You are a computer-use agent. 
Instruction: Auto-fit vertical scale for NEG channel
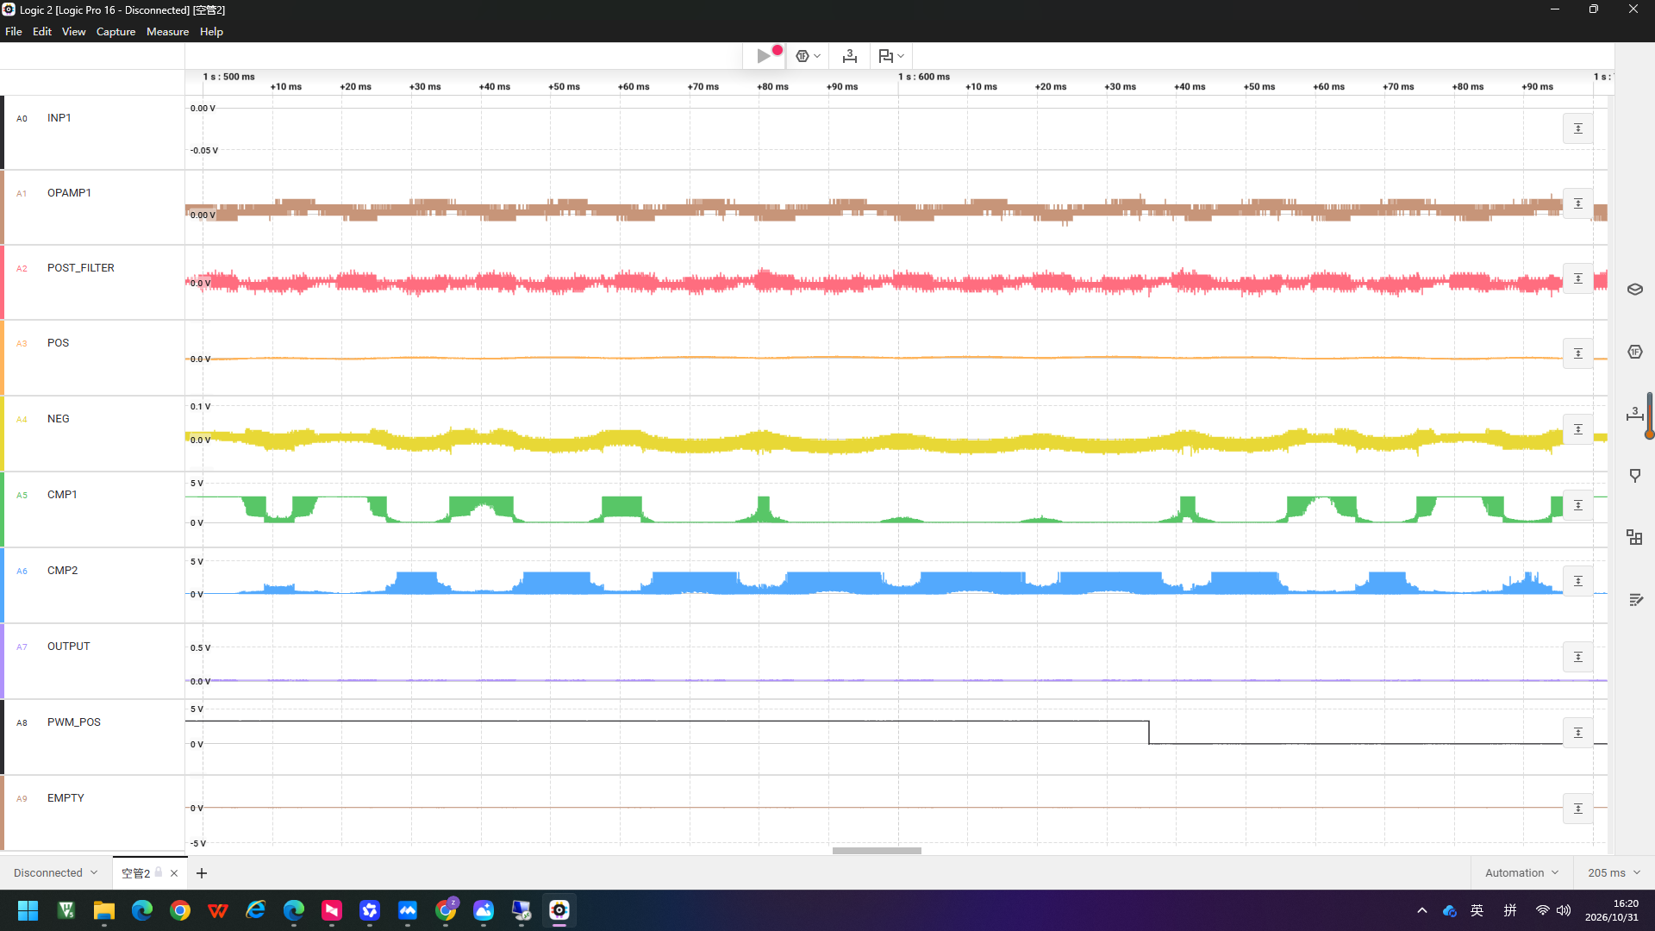click(x=1578, y=429)
